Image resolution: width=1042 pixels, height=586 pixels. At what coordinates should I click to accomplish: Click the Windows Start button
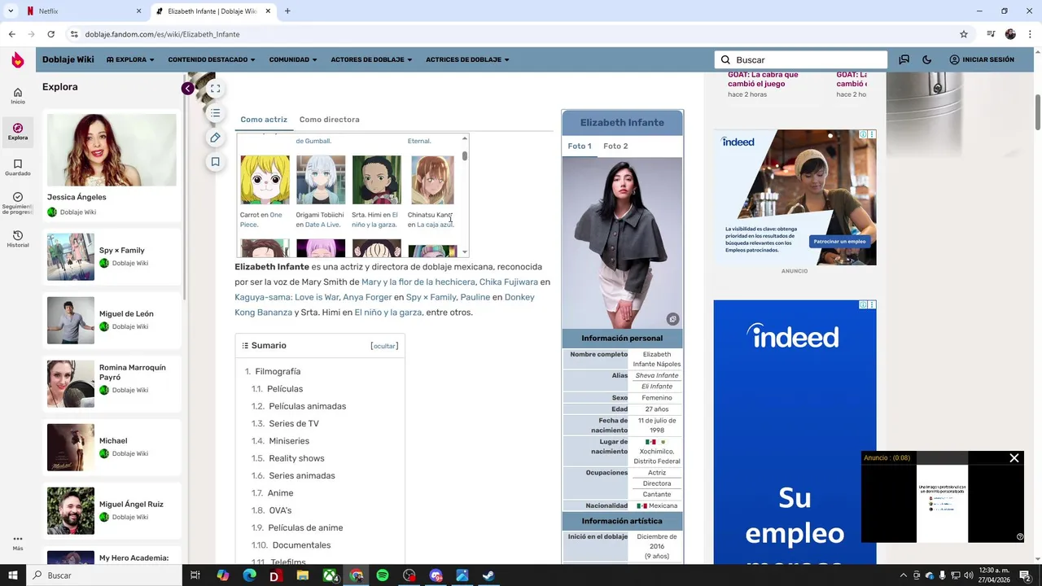tap(12, 575)
